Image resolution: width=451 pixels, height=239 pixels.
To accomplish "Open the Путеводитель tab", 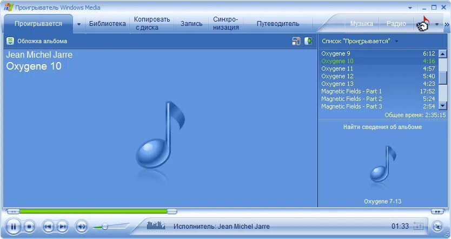I will [x=278, y=24].
